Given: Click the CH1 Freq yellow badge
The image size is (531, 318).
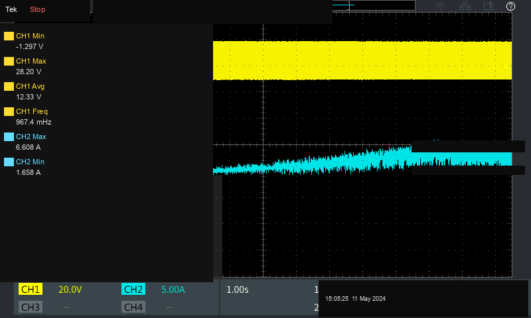Looking at the screenshot, I should [9, 111].
